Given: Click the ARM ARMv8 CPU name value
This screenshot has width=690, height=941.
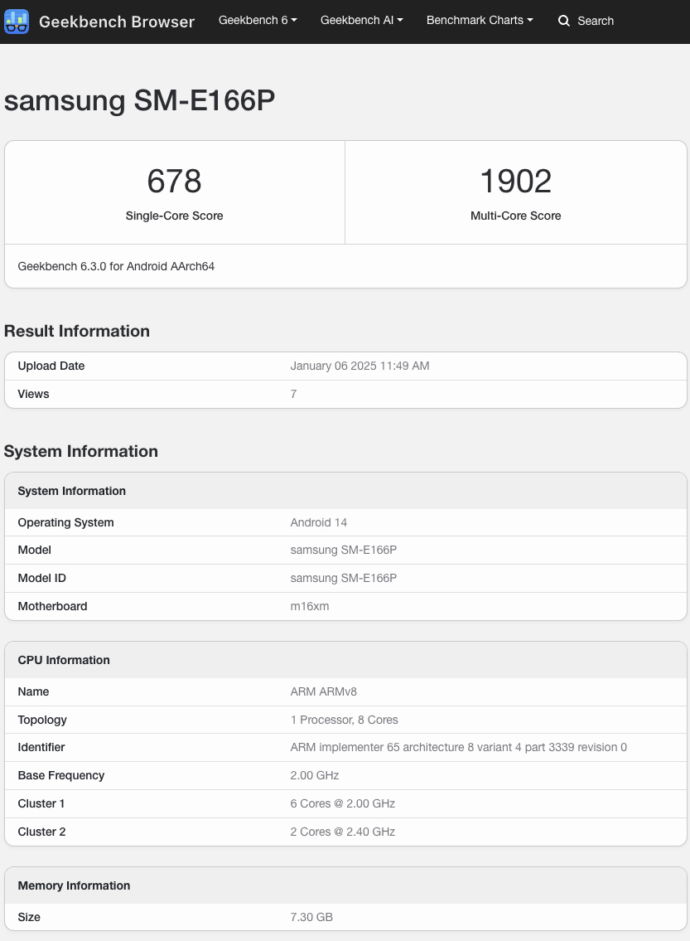Looking at the screenshot, I should (x=323, y=691).
